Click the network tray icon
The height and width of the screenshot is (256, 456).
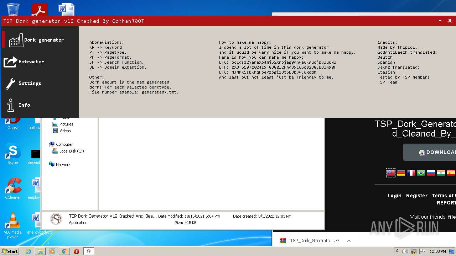pos(414,251)
